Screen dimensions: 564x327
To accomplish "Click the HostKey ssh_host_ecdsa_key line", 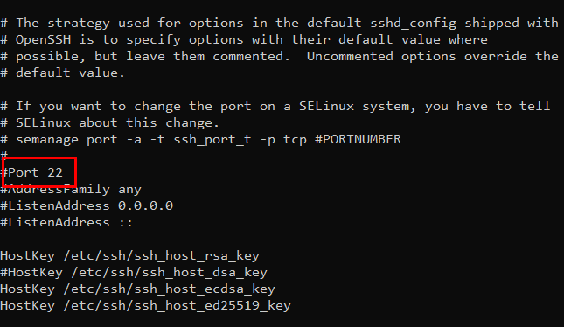I will coord(138,289).
